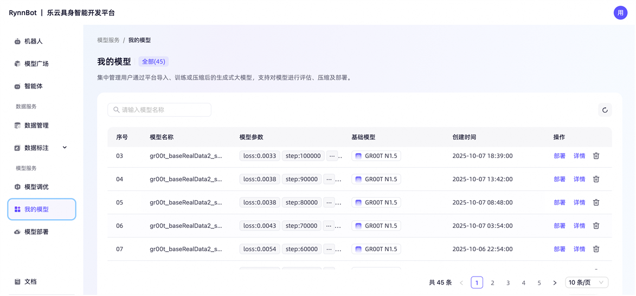This screenshot has height=296, width=636.
Task: Click GR00T N1.5 icon in row 03
Action: 358,156
